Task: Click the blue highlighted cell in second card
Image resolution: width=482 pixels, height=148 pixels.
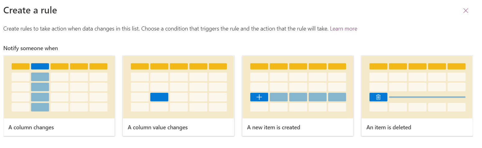Action: tap(159, 97)
